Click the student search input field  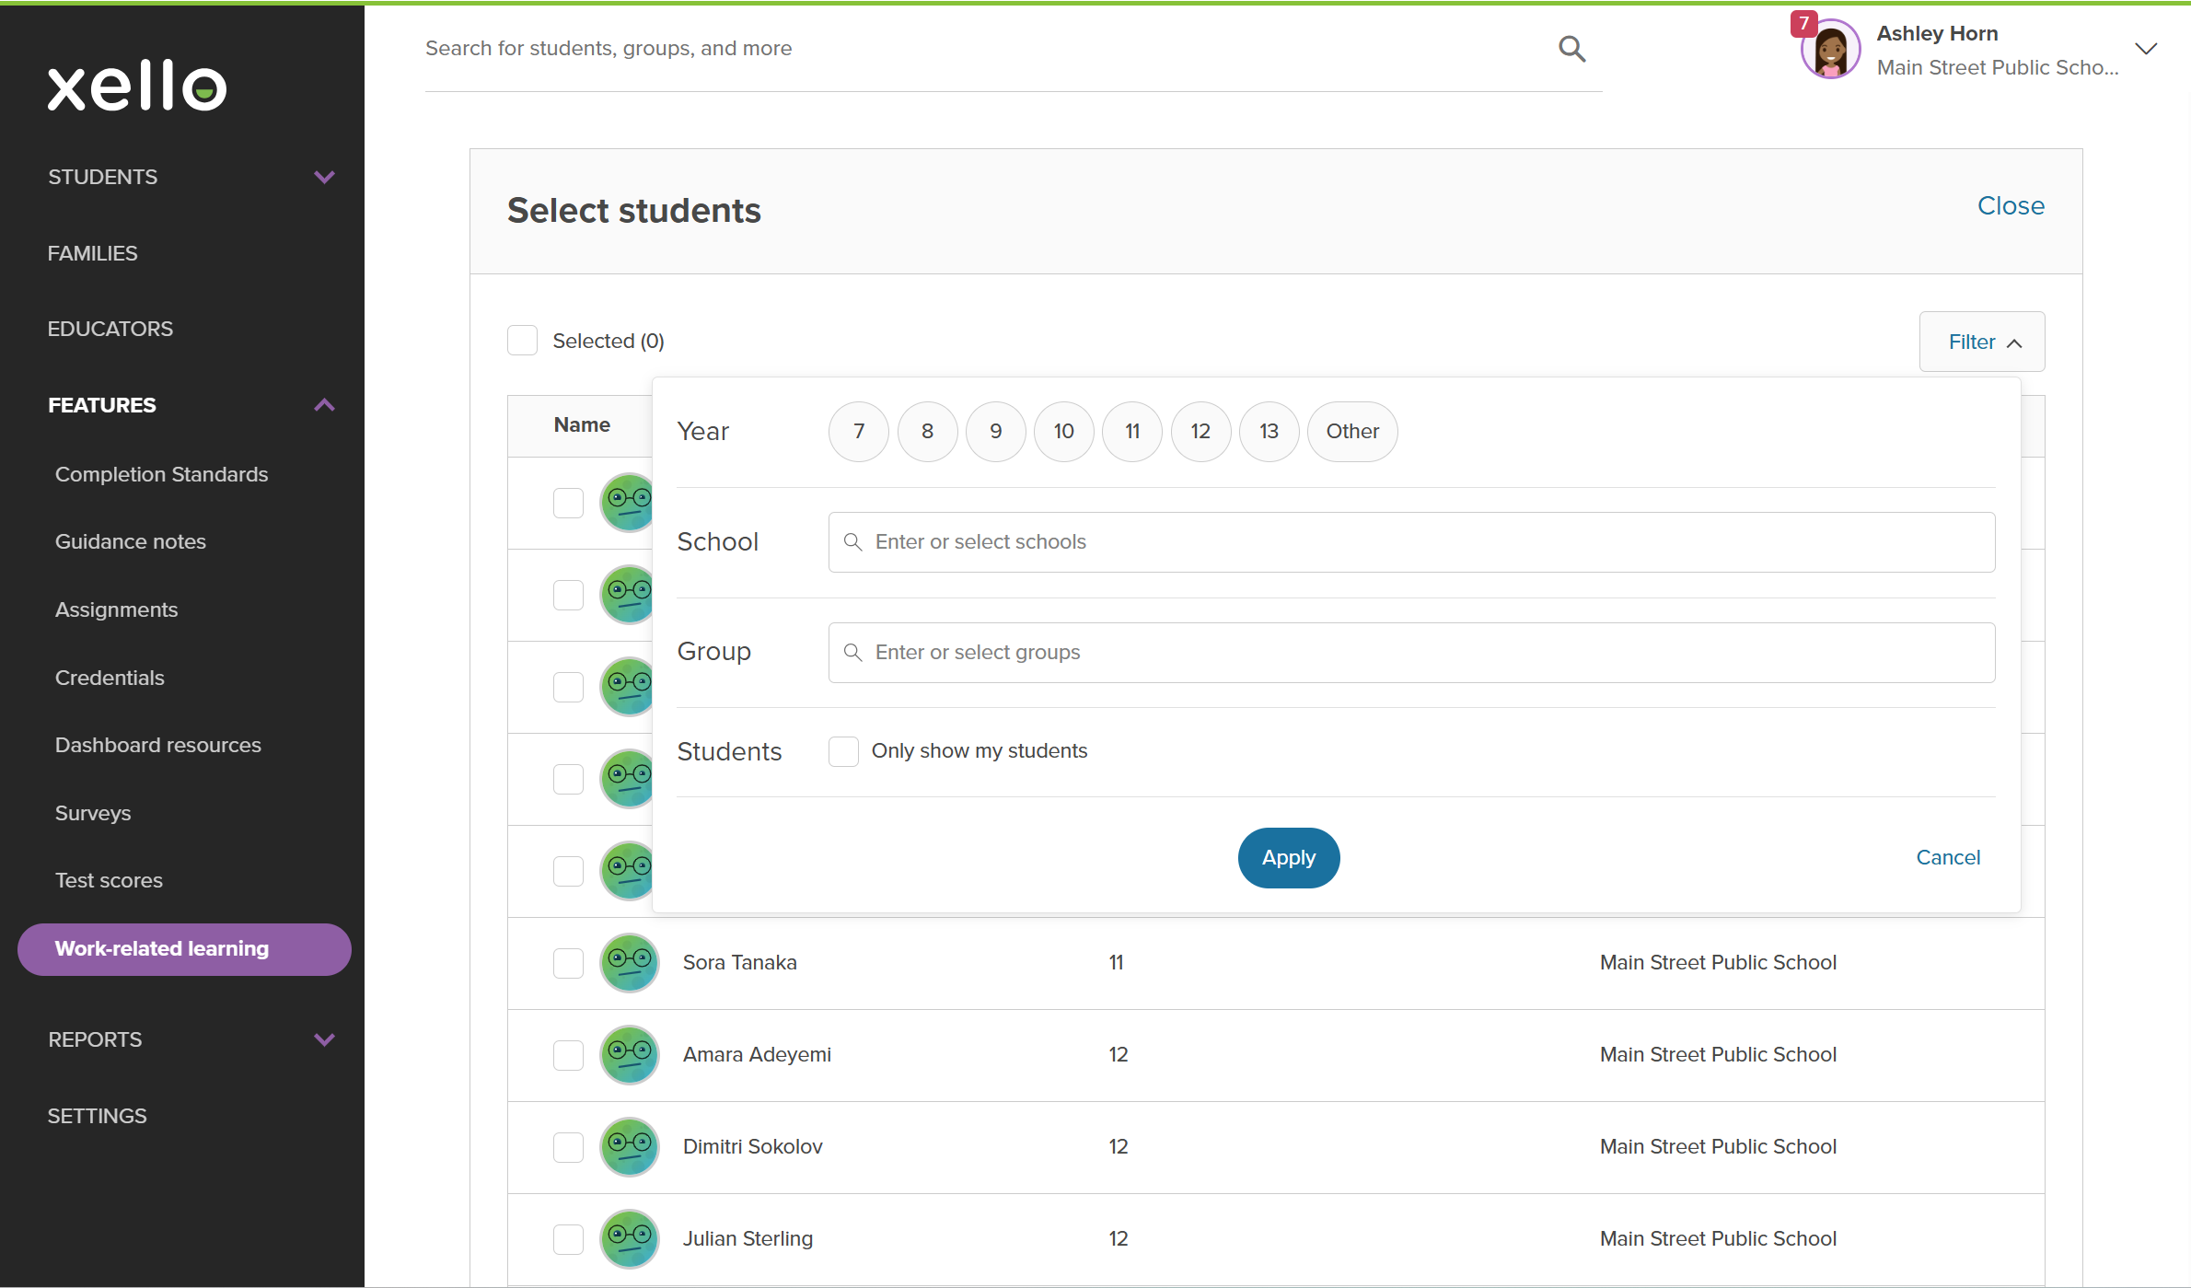pyautogui.click(x=921, y=48)
